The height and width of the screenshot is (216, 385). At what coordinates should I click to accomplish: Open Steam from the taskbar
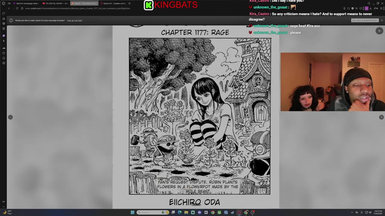point(233,212)
